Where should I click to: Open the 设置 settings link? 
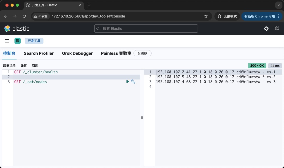point(24,66)
